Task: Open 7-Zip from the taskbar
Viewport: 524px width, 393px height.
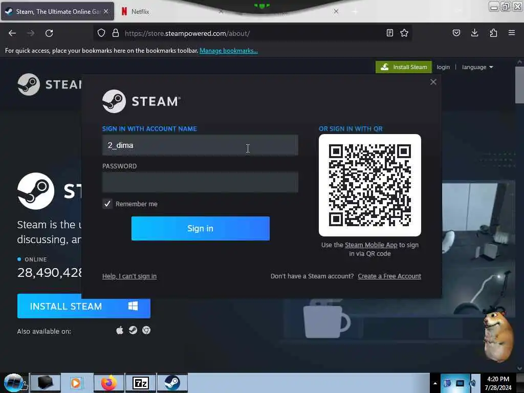Action: point(141,383)
